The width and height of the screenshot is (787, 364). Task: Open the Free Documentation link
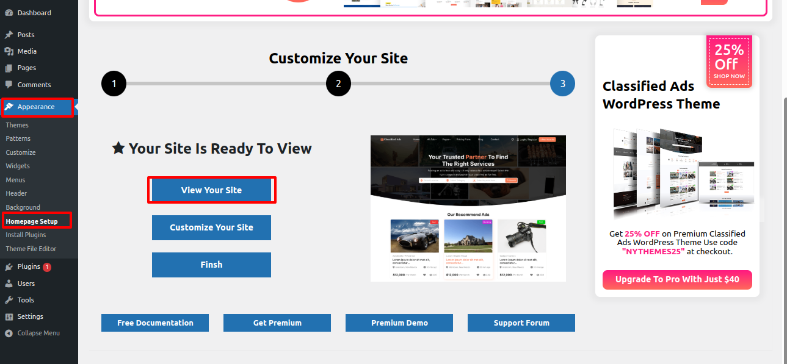[x=155, y=323]
